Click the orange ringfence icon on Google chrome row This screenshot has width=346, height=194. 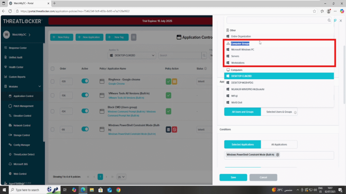point(174,82)
